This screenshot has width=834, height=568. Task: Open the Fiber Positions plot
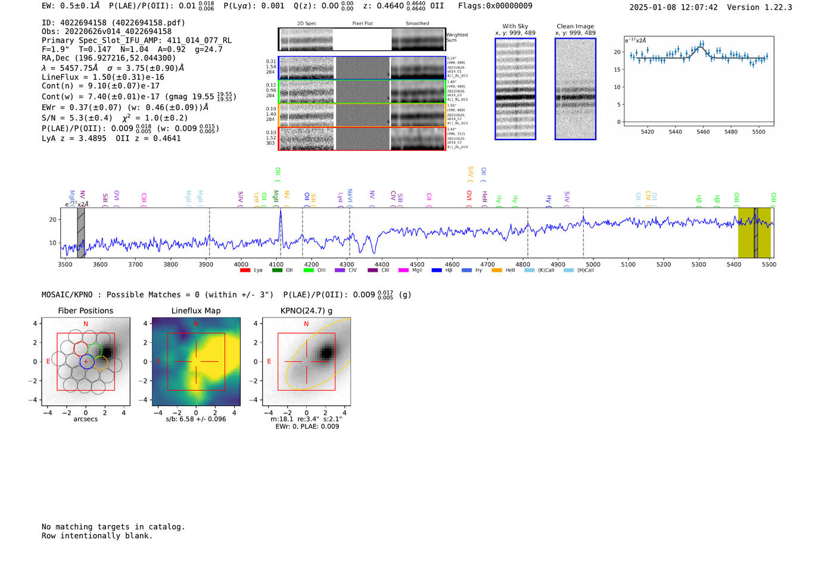(86, 362)
